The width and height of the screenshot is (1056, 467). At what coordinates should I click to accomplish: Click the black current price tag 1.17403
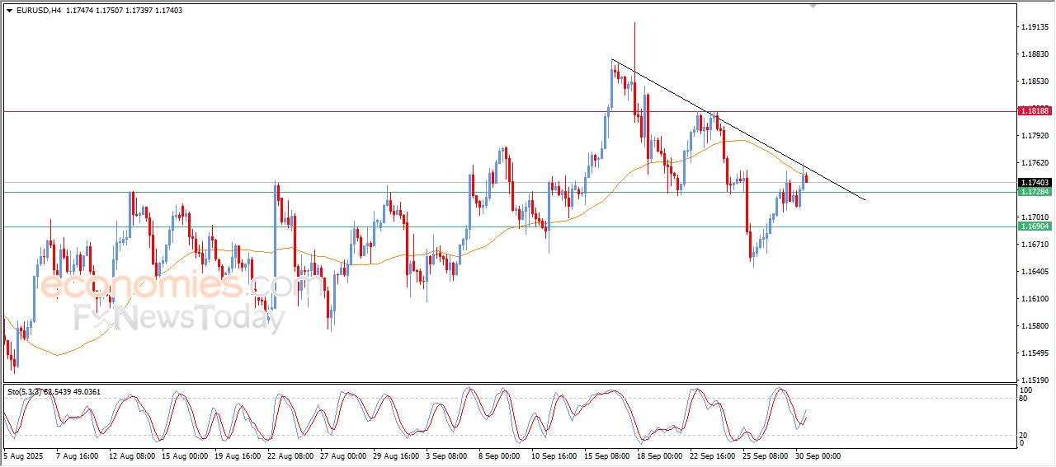(1035, 183)
